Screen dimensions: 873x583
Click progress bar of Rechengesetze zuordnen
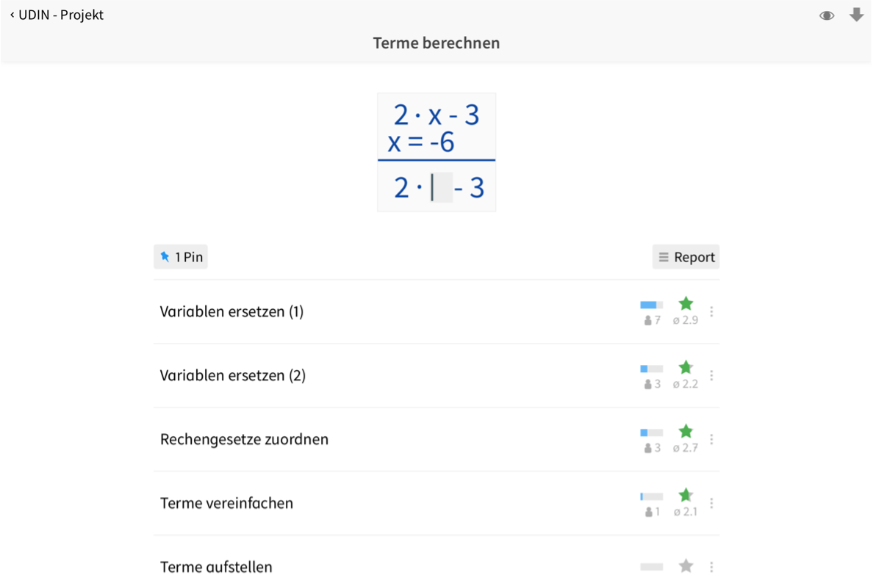(651, 432)
